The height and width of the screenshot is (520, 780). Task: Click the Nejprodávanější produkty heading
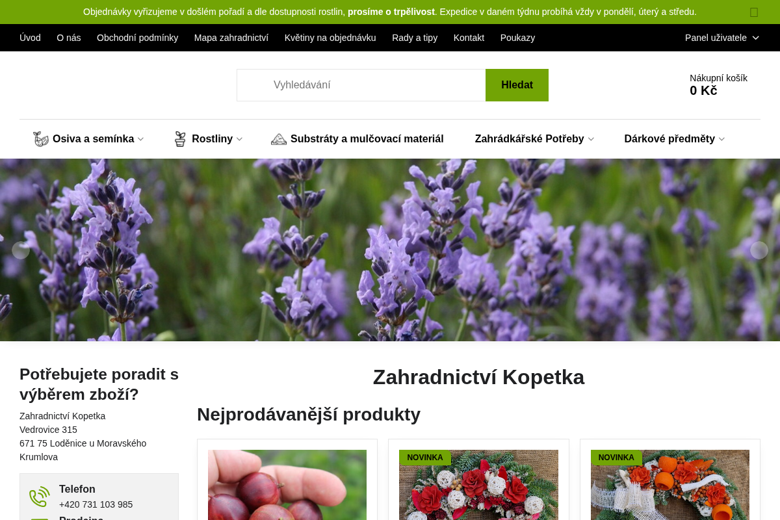[x=309, y=414]
